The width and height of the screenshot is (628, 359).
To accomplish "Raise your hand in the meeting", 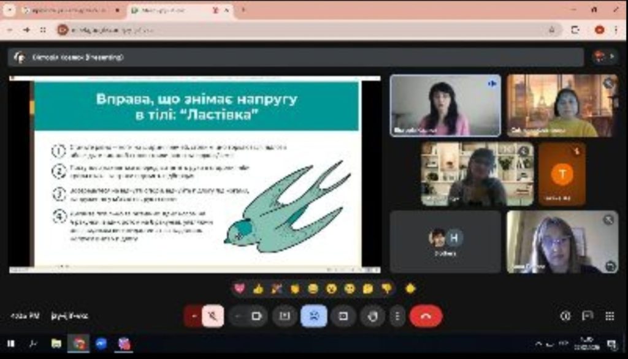I will (x=372, y=316).
